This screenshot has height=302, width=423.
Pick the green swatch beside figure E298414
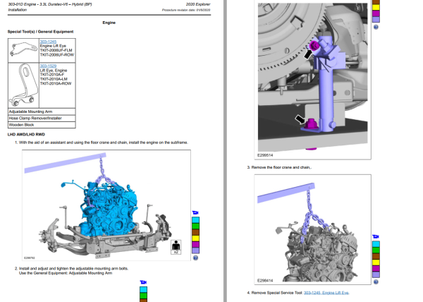point(376,250)
